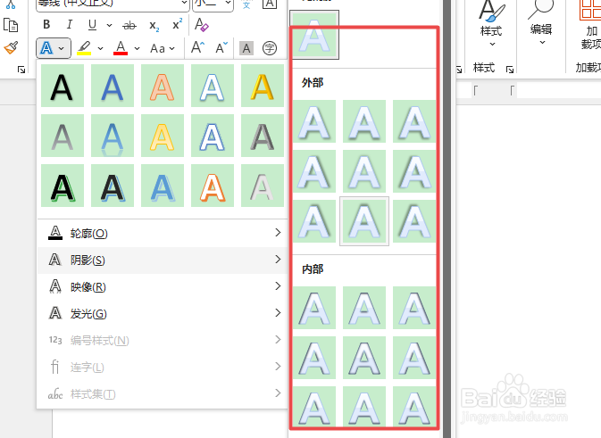Click Format Painter brush icon
This screenshot has height=438, width=601.
click(x=11, y=48)
